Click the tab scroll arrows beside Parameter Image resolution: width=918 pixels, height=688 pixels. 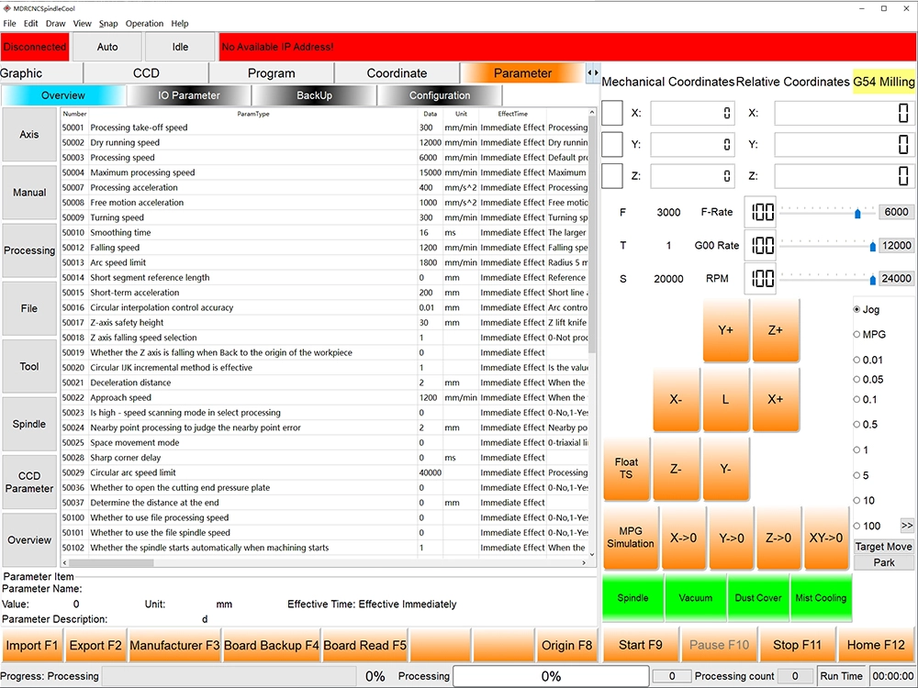(x=592, y=72)
